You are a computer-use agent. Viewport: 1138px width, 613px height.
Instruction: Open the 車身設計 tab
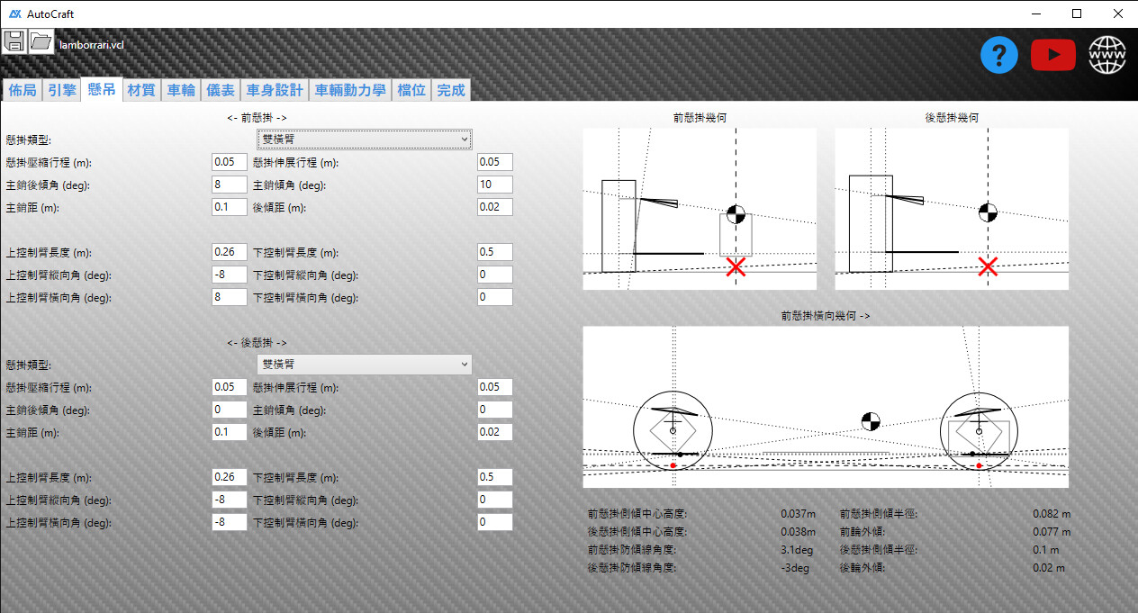pos(275,90)
